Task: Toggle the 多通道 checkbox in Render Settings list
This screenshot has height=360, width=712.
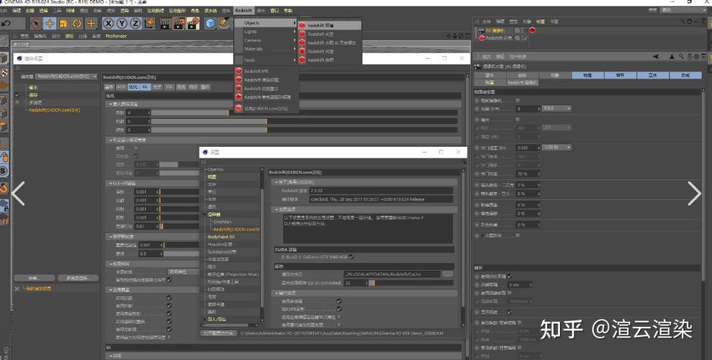Action: click(17, 102)
